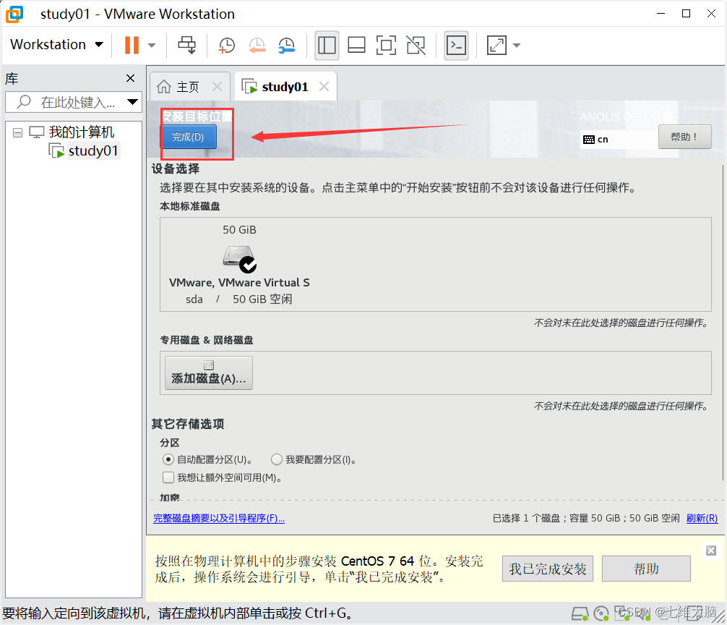Select 我要配置分区(I) radio button
727x625 pixels.
pyautogui.click(x=277, y=459)
